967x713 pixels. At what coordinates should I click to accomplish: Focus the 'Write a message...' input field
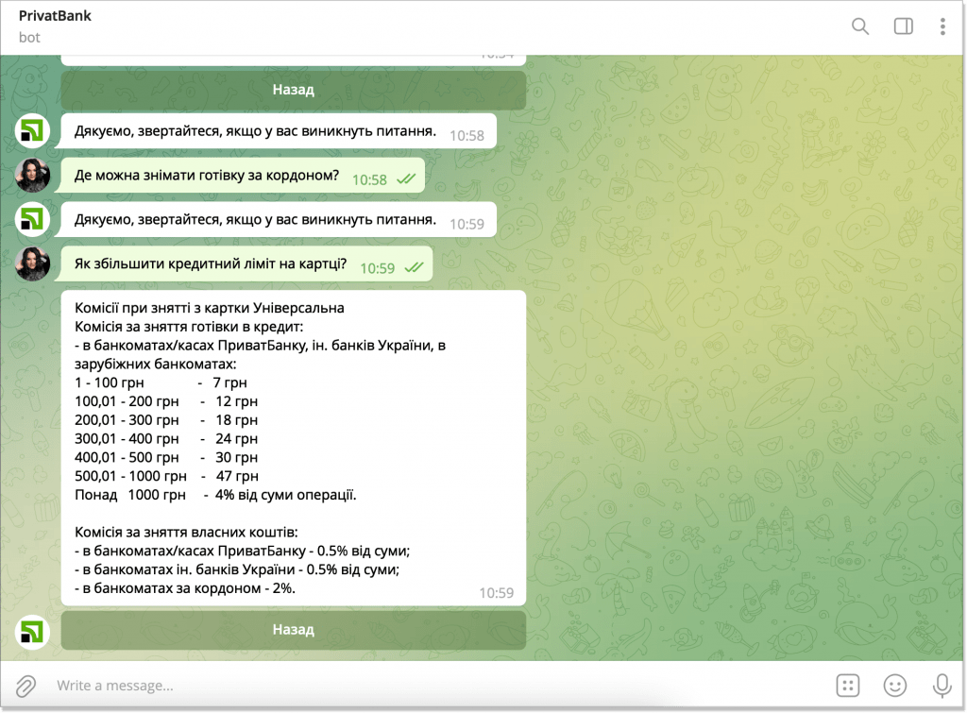pyautogui.click(x=432, y=686)
